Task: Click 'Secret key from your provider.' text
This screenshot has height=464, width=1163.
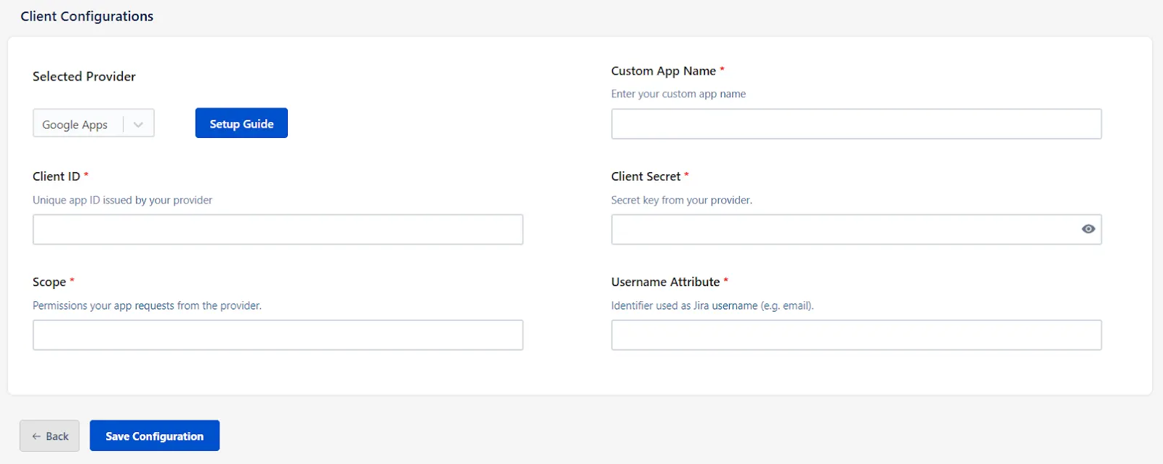Action: pyautogui.click(x=682, y=200)
